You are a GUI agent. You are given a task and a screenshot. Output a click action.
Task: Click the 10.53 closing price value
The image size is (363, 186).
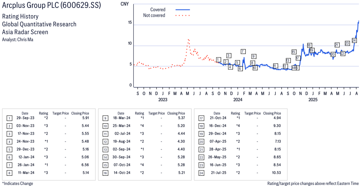276,173
